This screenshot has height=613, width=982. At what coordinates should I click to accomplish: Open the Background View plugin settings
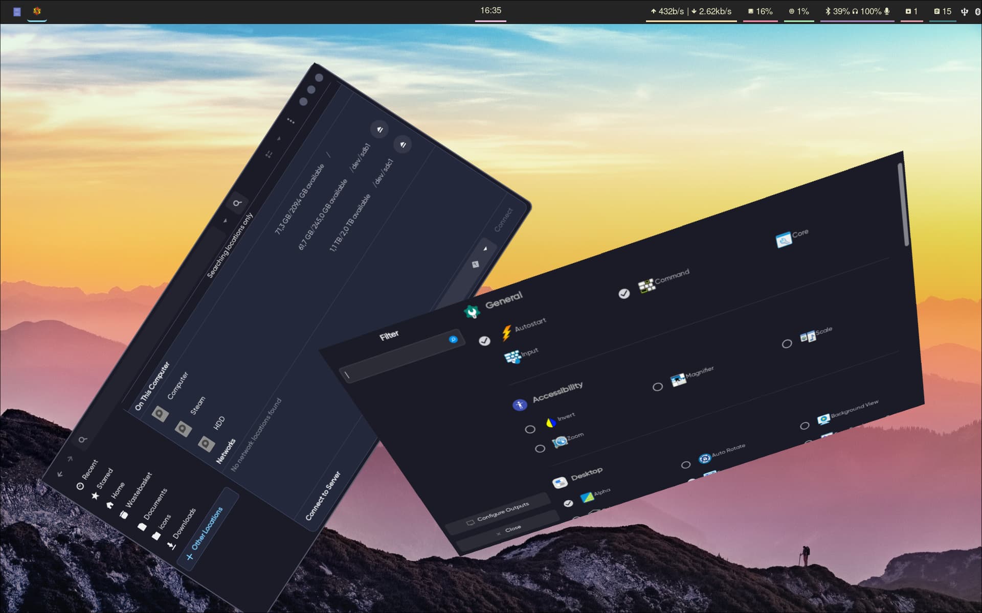848,412
